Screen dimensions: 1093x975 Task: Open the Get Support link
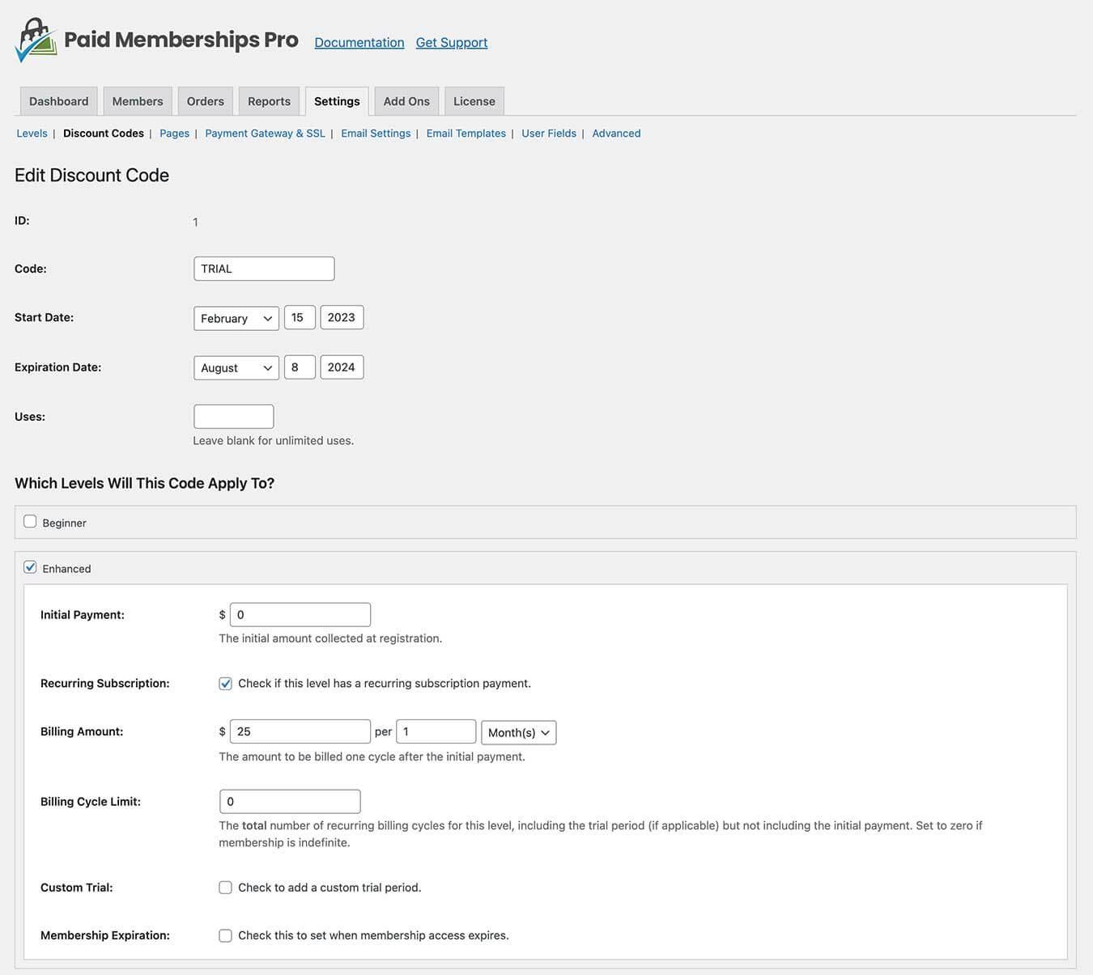(452, 42)
